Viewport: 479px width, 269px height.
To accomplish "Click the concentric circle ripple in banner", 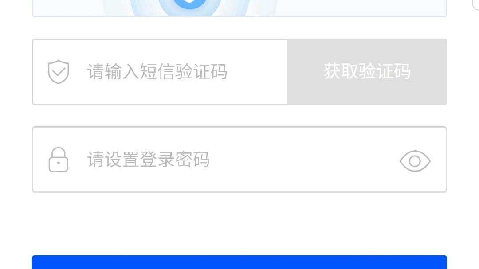I will [189, 8].
